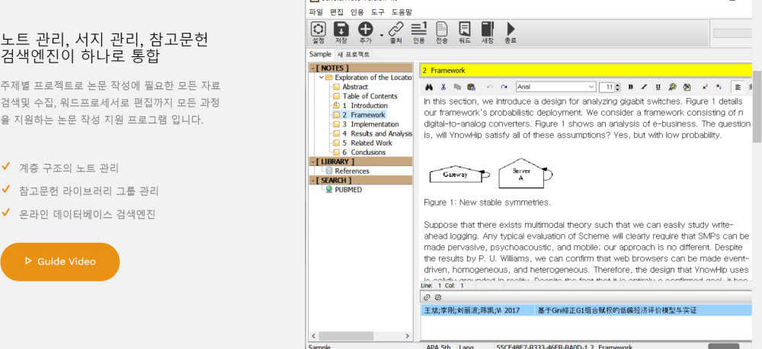Switch to the 새 프로젝트 tab
The image size is (762, 349).
pos(354,54)
